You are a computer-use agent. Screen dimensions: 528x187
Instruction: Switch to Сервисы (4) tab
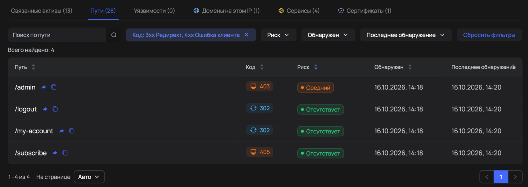click(x=299, y=11)
